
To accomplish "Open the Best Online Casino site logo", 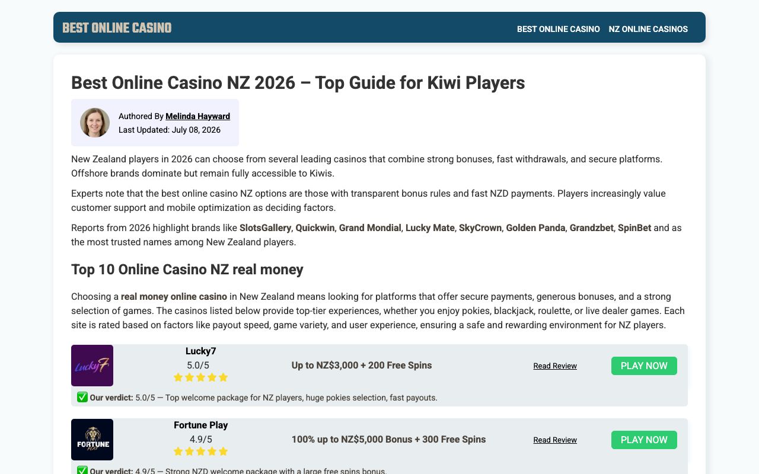I will pyautogui.click(x=117, y=28).
